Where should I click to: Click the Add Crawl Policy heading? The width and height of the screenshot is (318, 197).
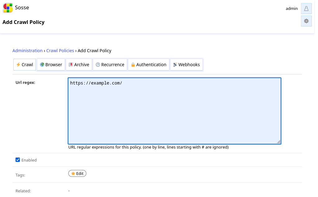tap(24, 22)
